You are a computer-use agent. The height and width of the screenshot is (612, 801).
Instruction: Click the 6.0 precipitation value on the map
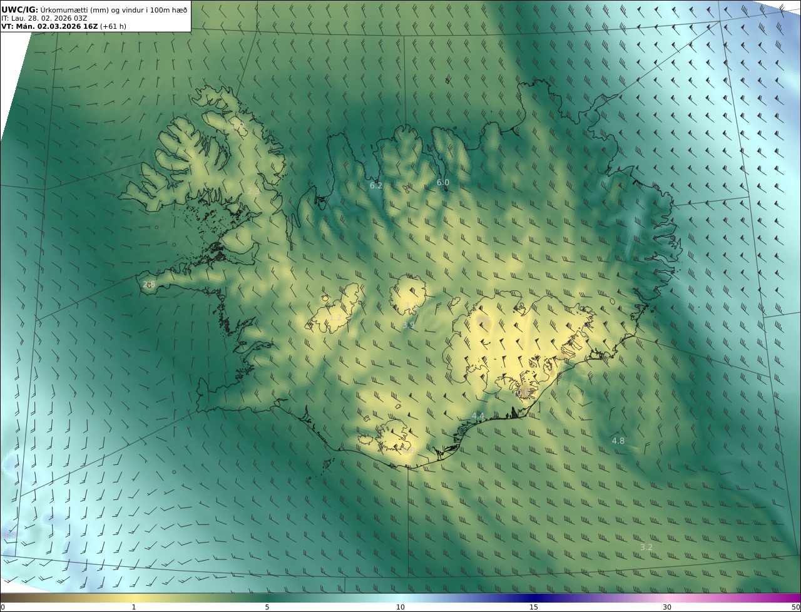tap(443, 183)
